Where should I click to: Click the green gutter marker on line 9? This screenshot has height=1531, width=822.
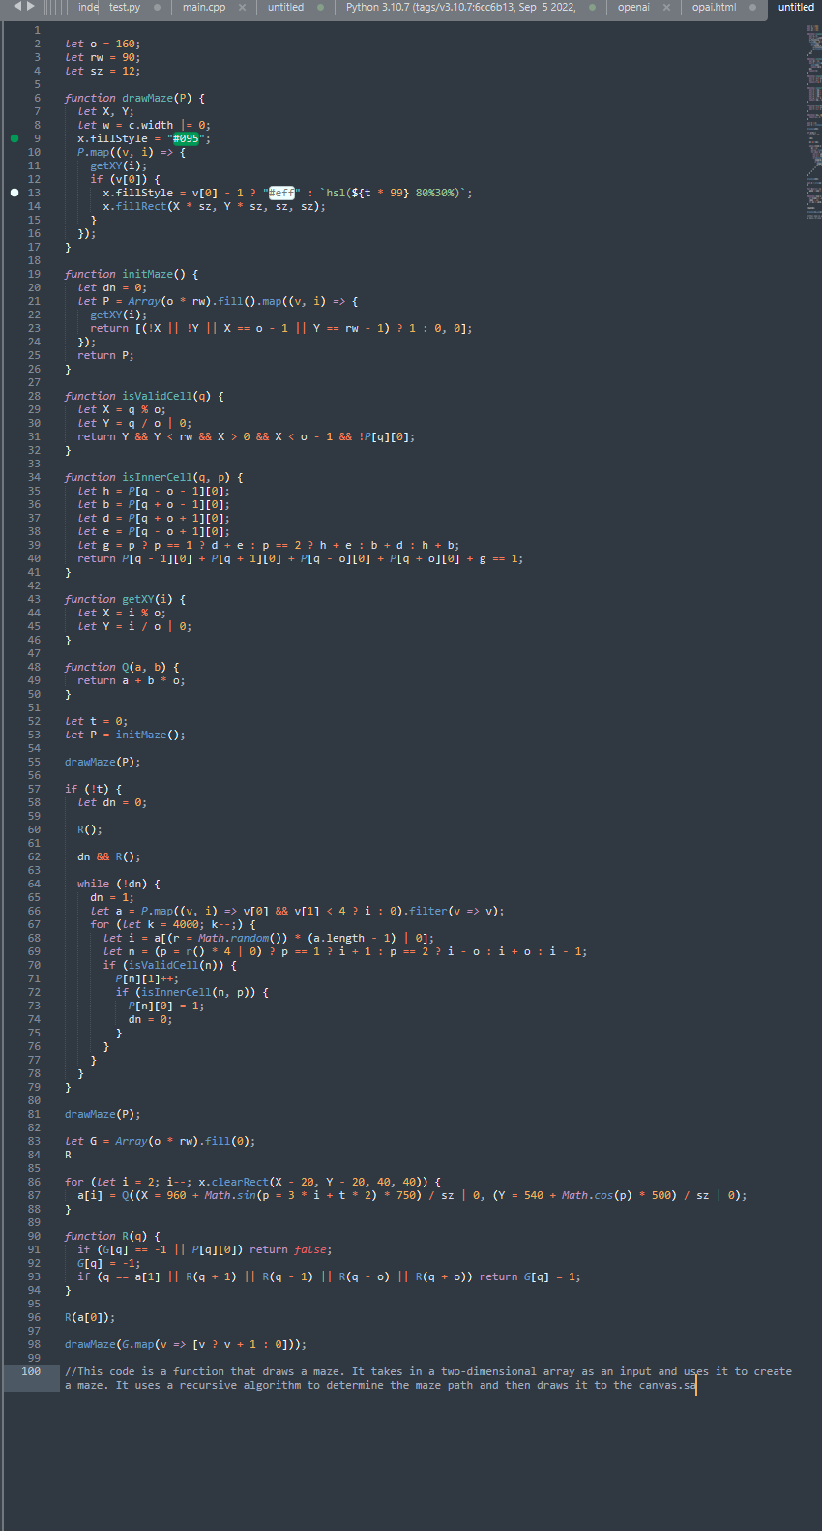tap(15, 138)
